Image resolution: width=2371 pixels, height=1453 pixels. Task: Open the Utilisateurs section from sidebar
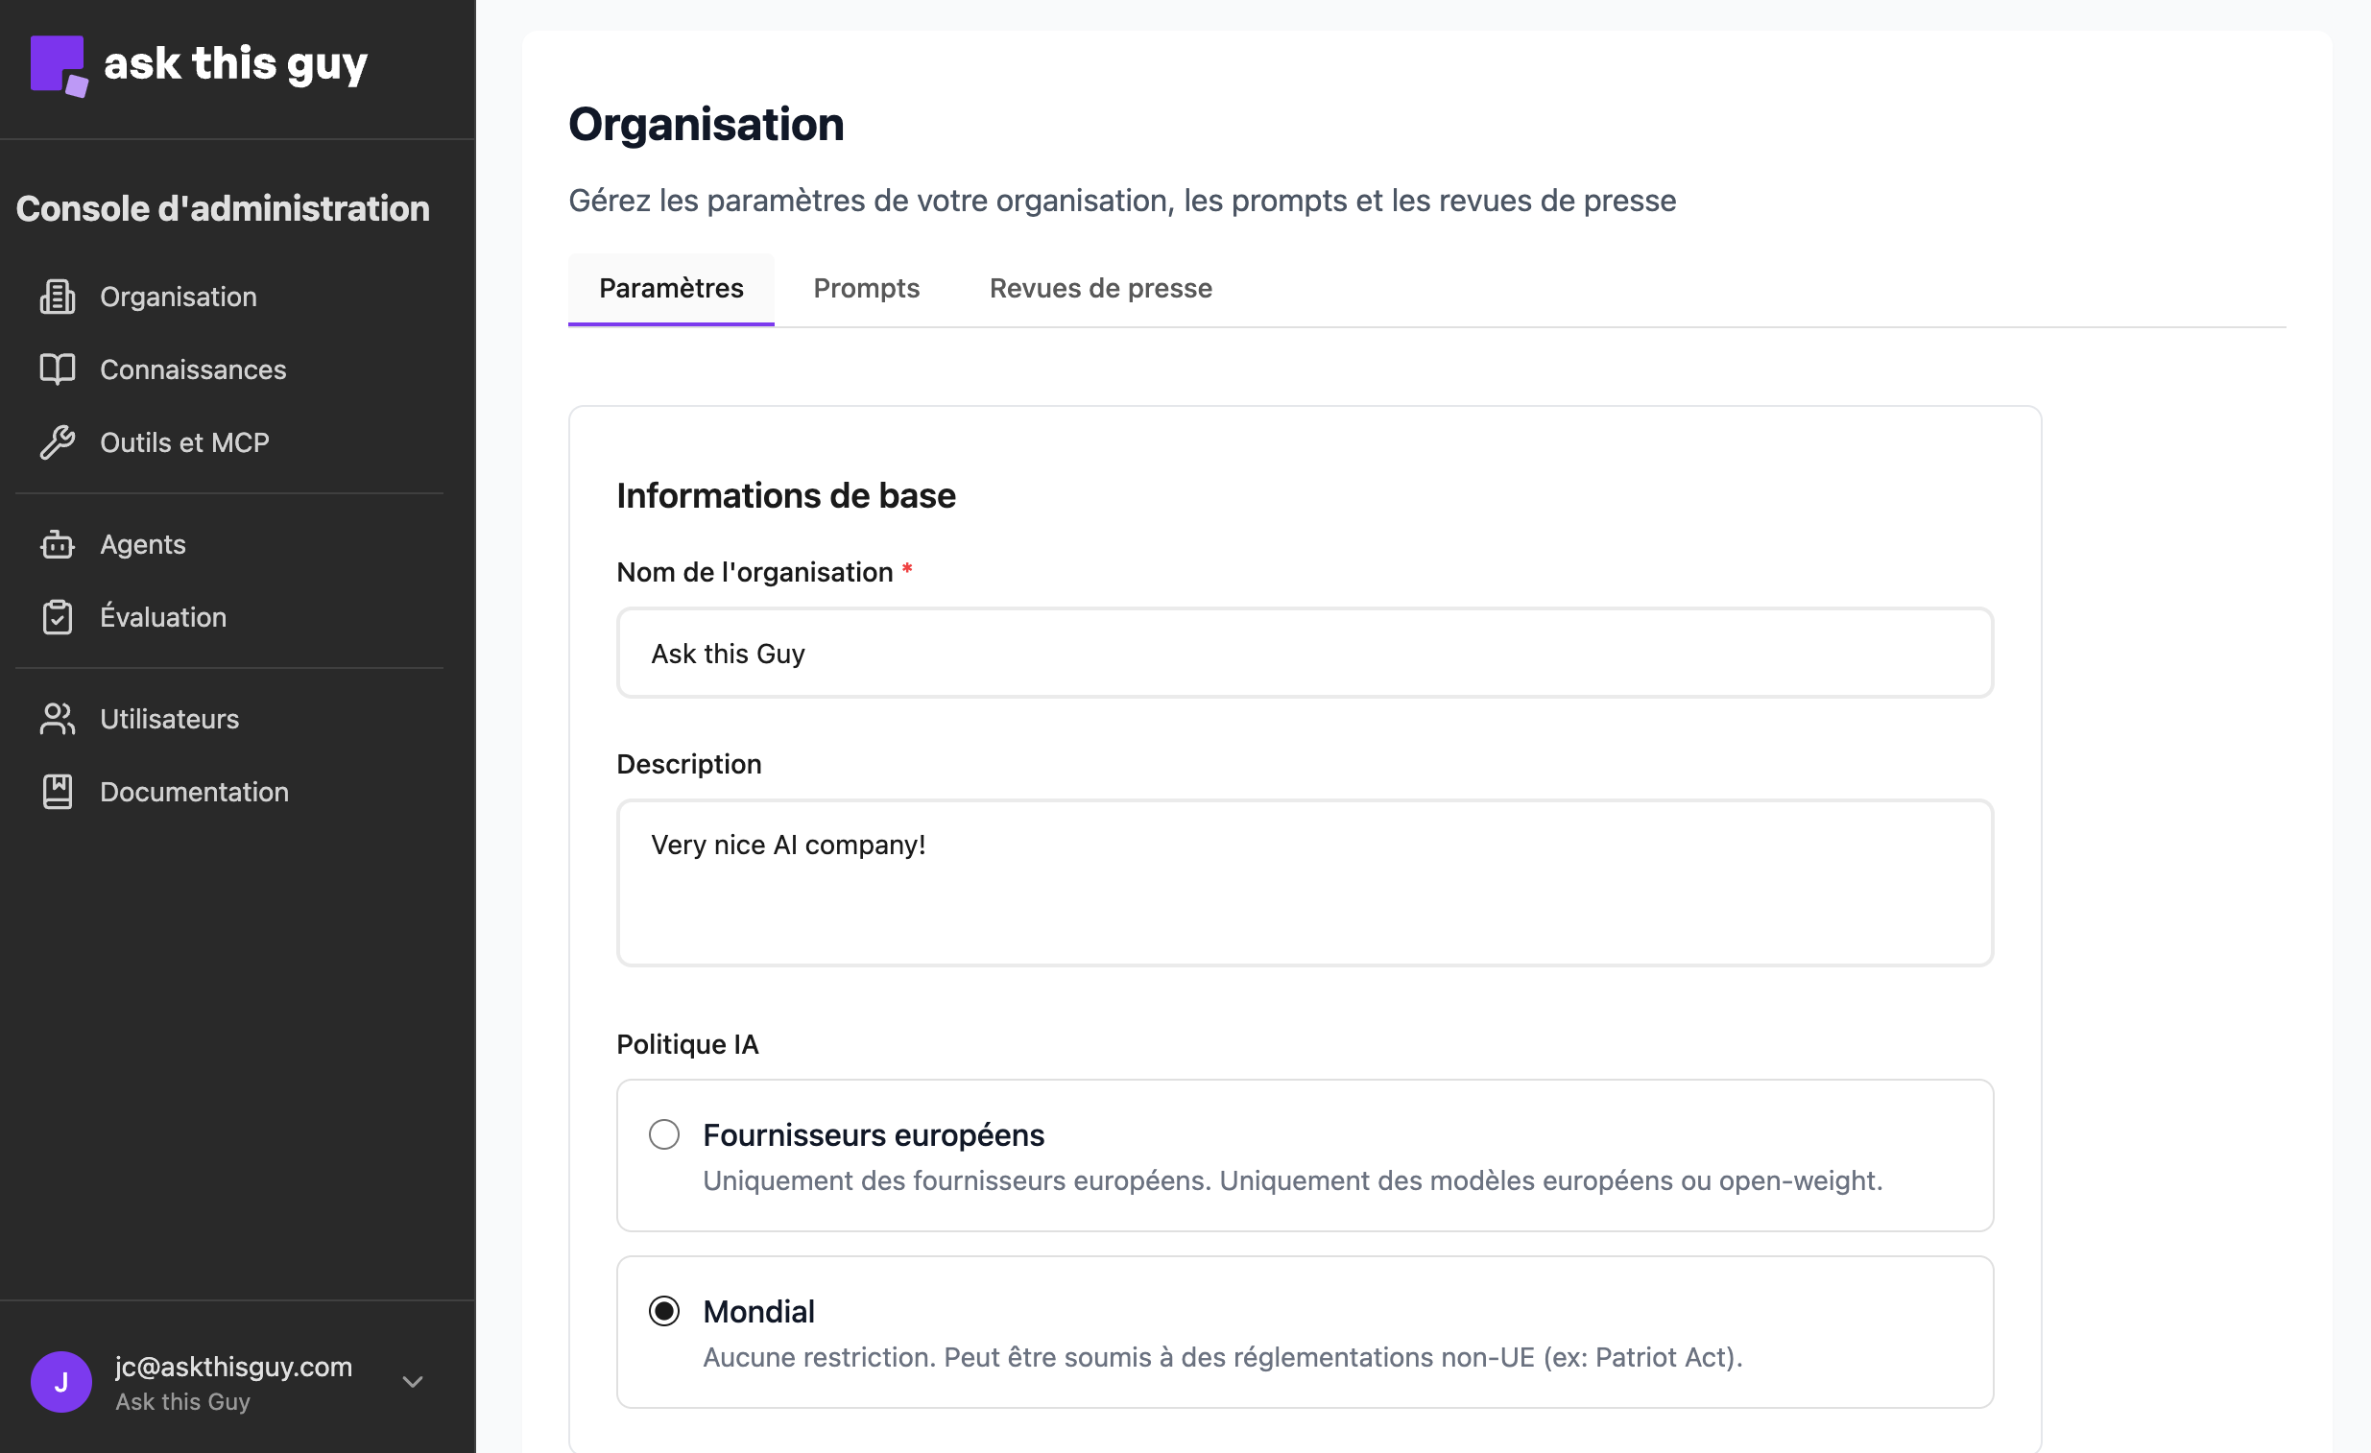click(169, 719)
